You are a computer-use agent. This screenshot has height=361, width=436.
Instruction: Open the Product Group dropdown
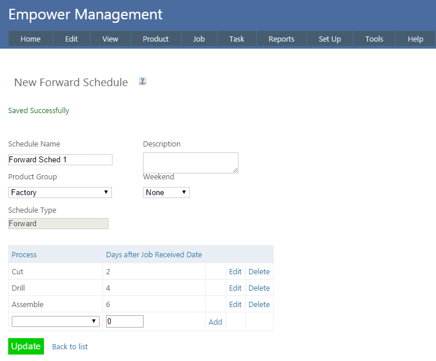[60, 192]
